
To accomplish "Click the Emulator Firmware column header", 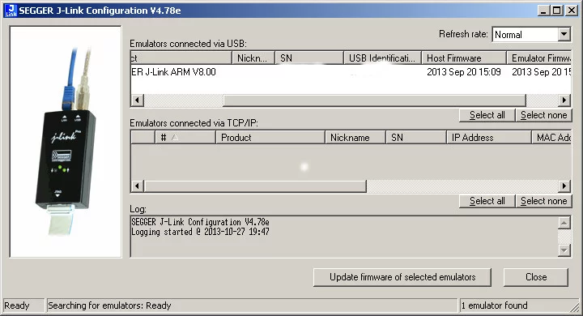I will click(x=538, y=58).
